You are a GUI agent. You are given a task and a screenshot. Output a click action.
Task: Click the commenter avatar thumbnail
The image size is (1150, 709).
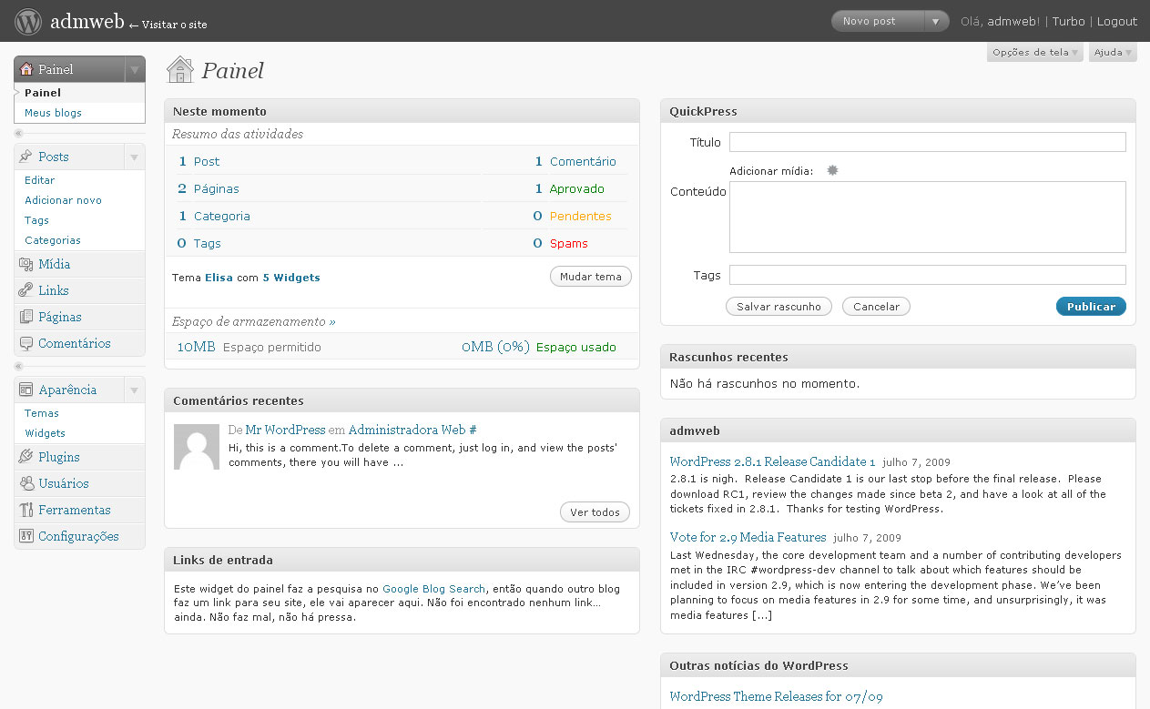197,447
